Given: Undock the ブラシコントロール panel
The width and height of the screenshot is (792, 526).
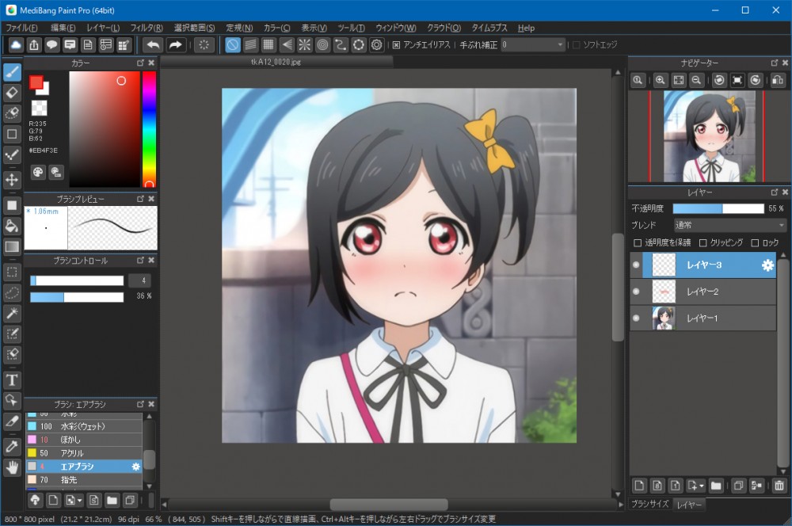Looking at the screenshot, I should (140, 260).
